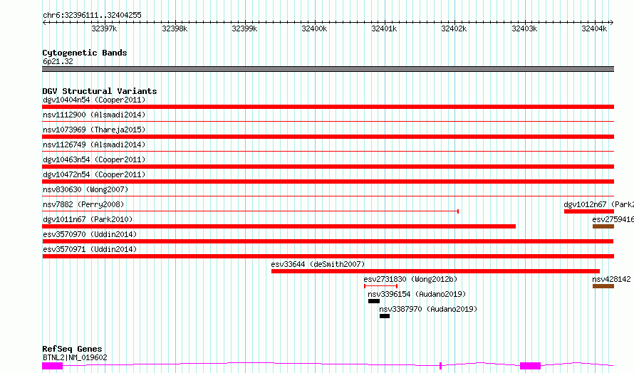
Task: Click the nsv3396154 (Audano2019) label
Action: tap(417, 294)
